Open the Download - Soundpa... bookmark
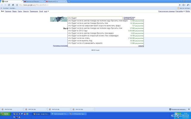This screenshot has height=119, width=191. coord(8,8)
